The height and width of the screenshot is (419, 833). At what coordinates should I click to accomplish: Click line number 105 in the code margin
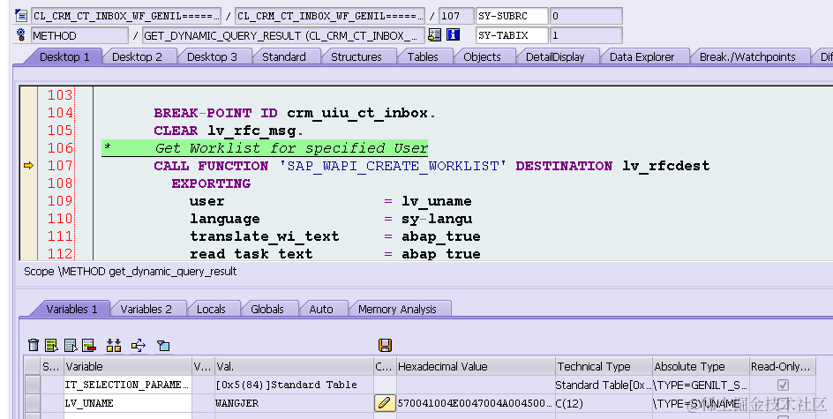click(x=60, y=130)
